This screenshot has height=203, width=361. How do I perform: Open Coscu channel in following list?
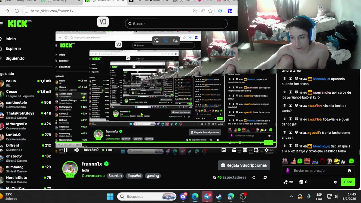click(26, 94)
